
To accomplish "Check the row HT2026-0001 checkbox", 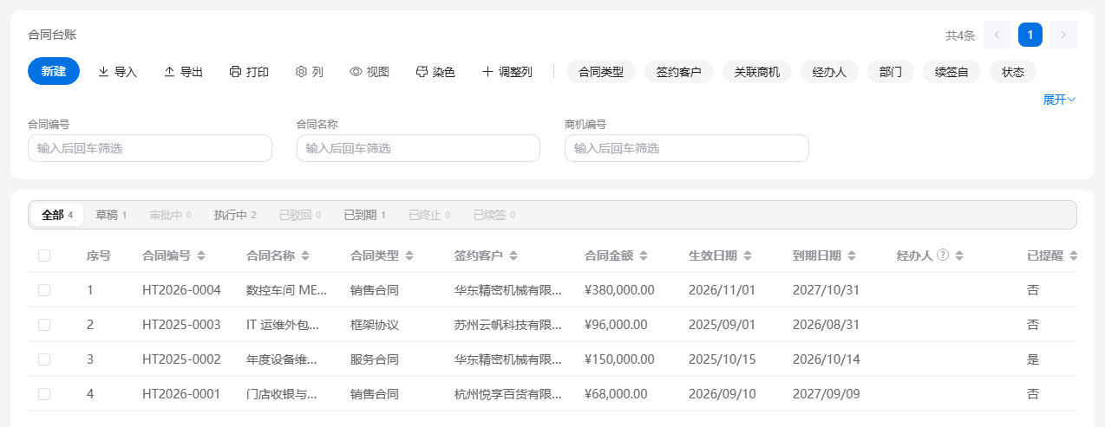I will pyautogui.click(x=44, y=394).
